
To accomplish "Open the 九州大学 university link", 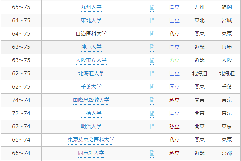I will (x=91, y=7).
